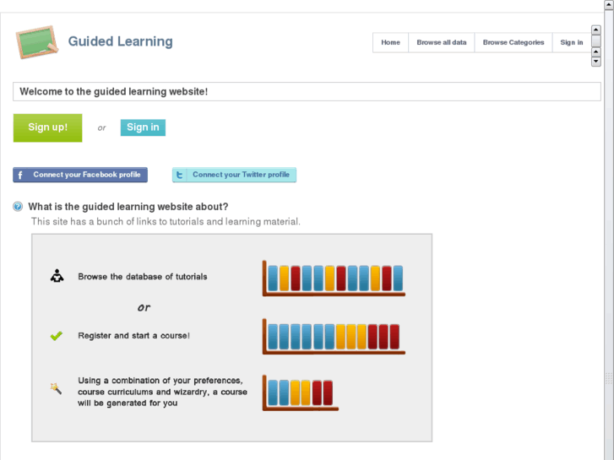614x460 pixels.
Task: Click the blue question mark help icon
Action: click(18, 207)
